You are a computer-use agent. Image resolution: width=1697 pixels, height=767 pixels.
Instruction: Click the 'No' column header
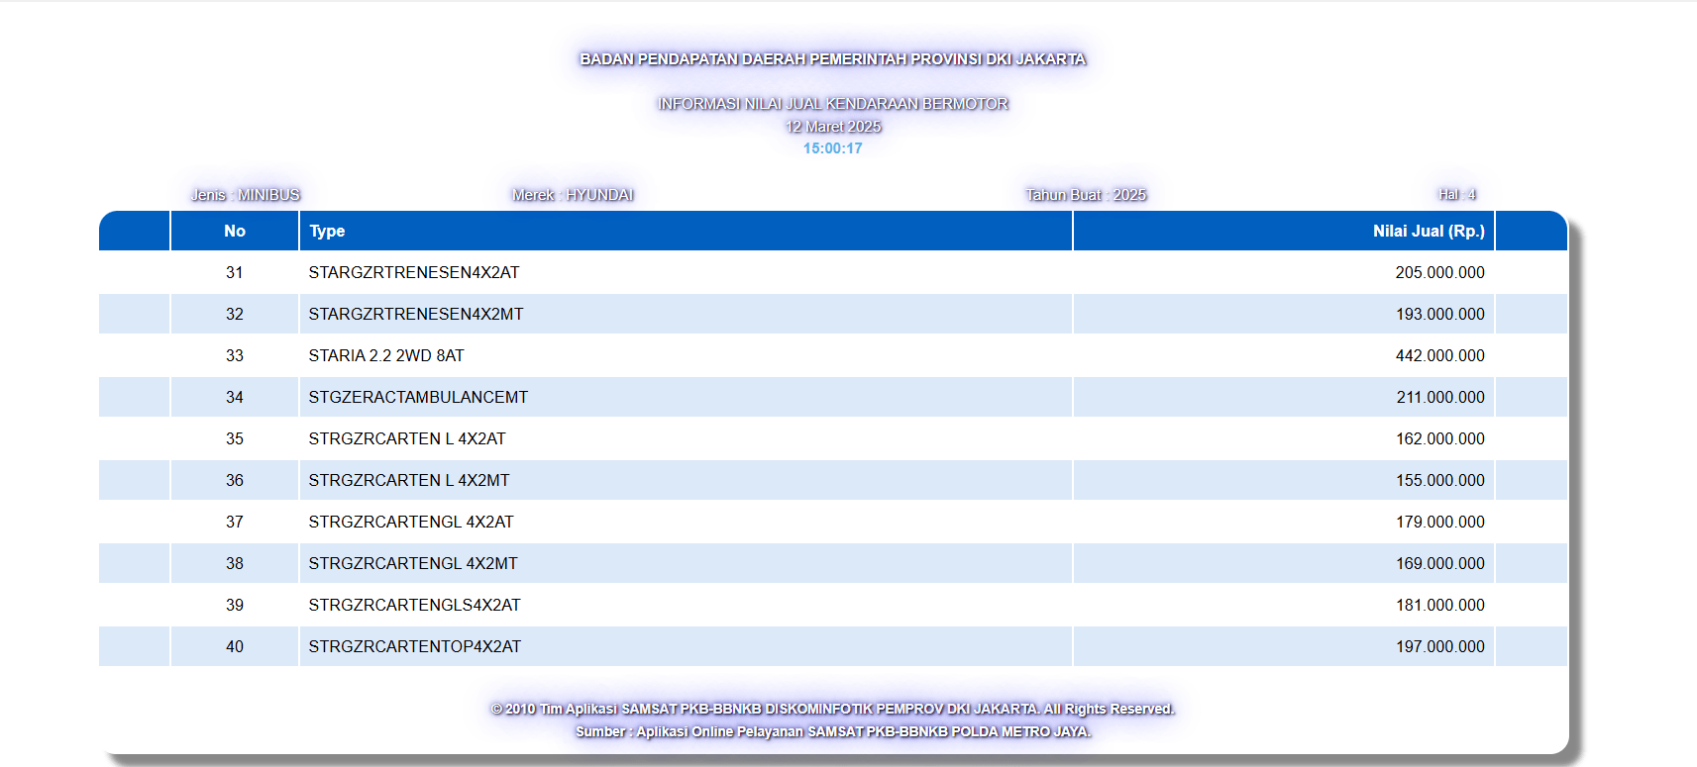tap(235, 231)
